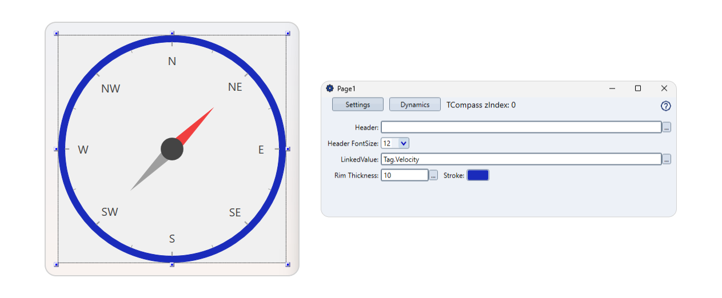Expand the Header FontSize dropdown
Image resolution: width=722 pixels, height=298 pixels.
[404, 143]
